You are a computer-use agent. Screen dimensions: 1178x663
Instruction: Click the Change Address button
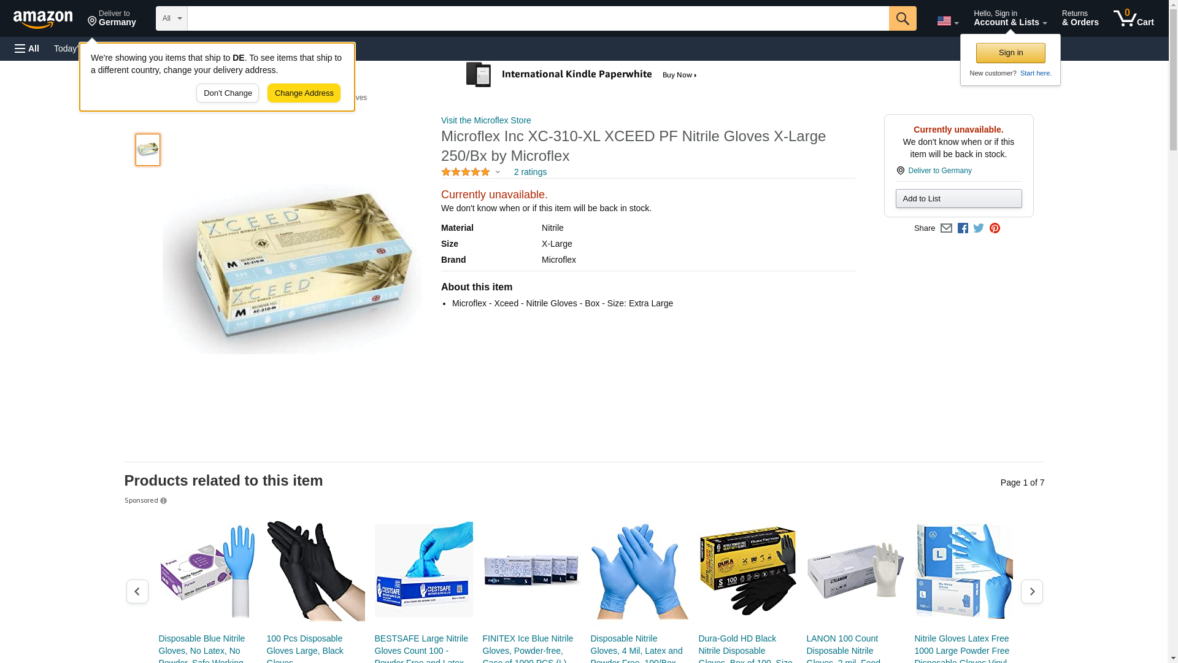click(304, 93)
